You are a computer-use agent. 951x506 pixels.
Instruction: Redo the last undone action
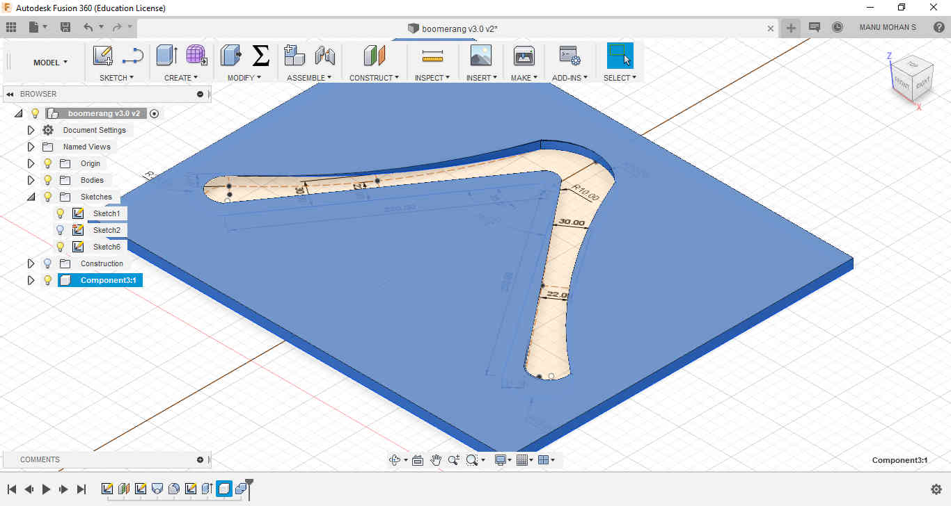coord(117,28)
